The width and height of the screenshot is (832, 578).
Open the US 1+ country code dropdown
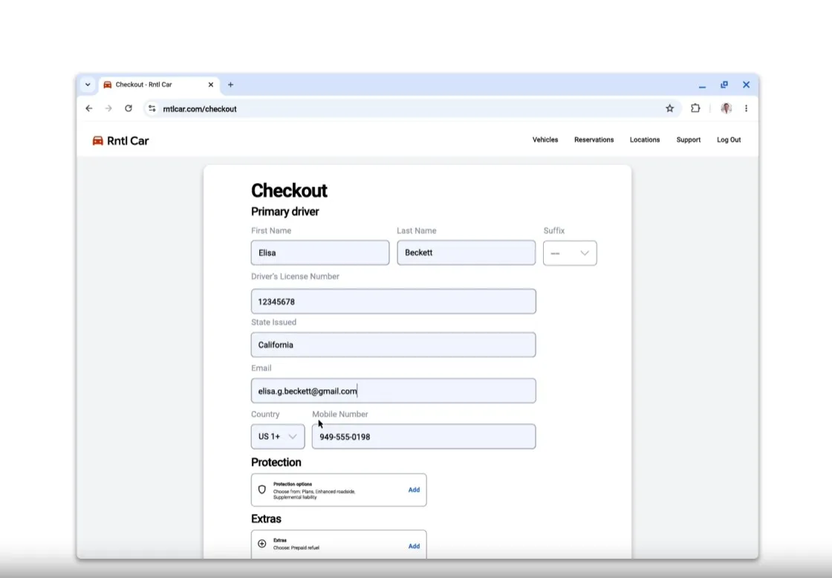(278, 437)
